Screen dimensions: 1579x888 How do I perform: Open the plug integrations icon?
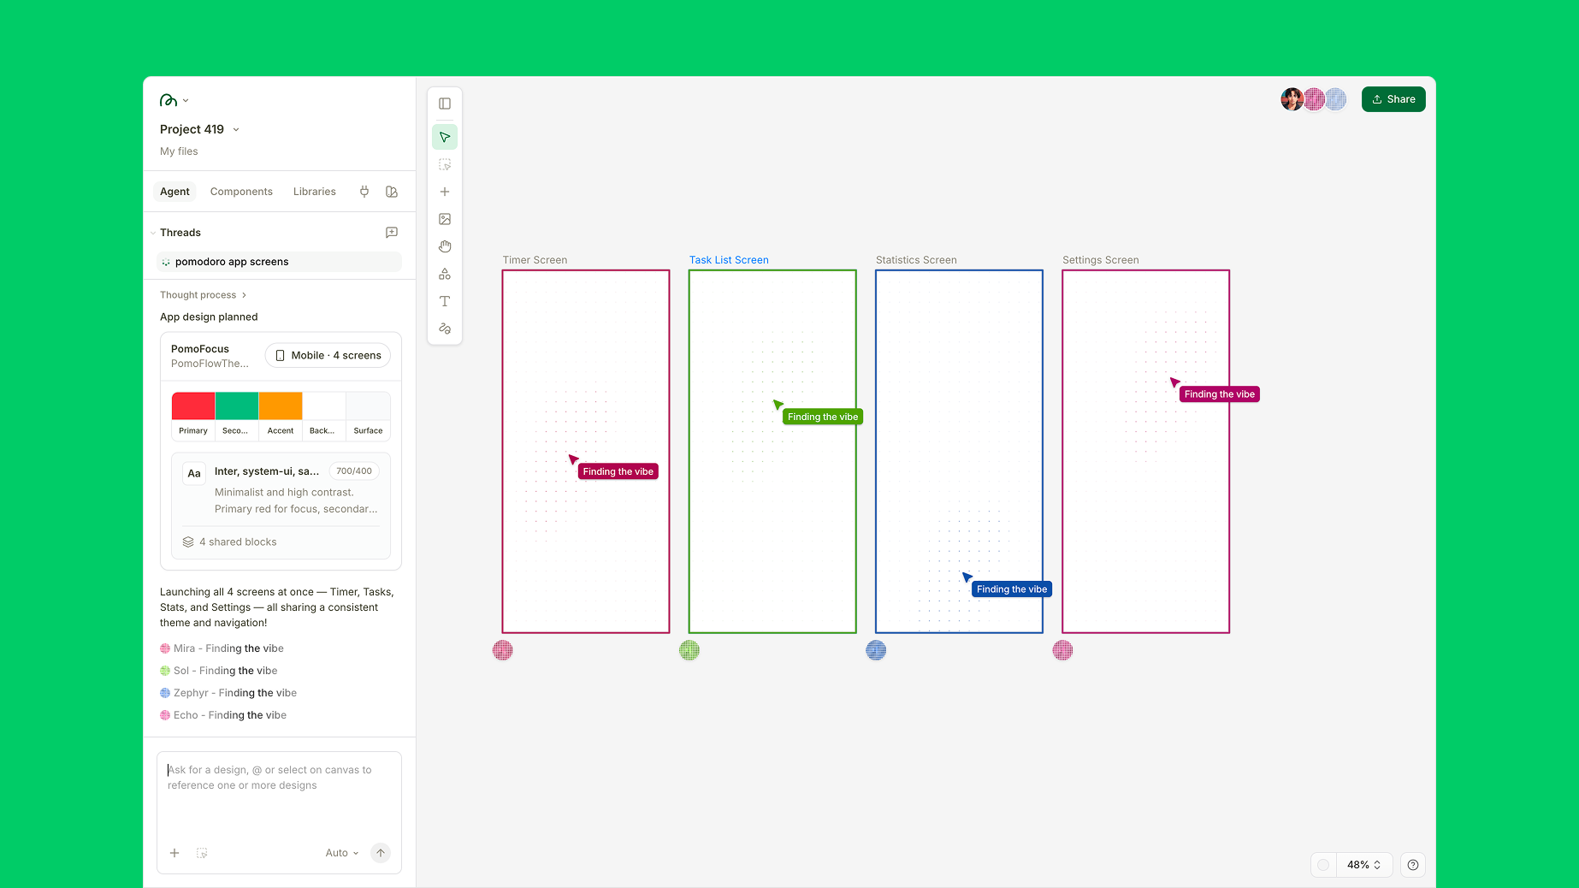coord(364,192)
